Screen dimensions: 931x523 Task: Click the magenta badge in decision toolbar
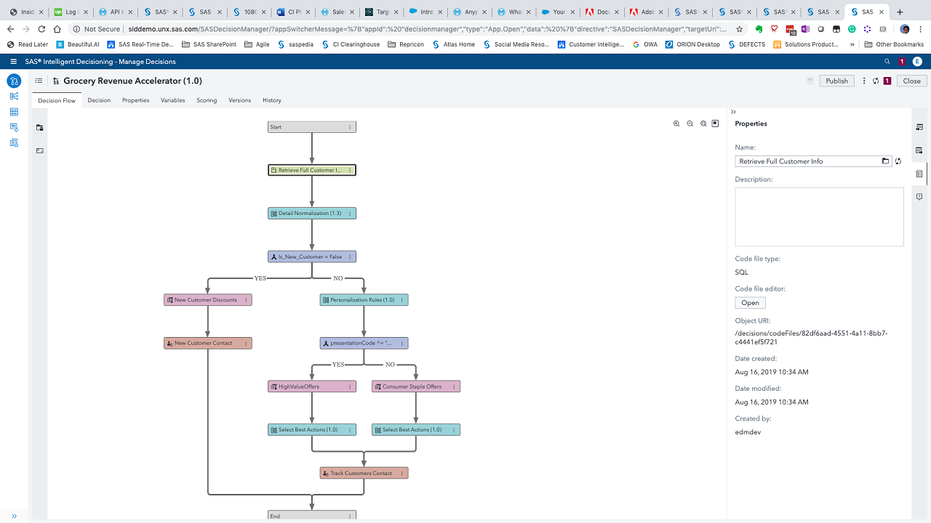(887, 81)
